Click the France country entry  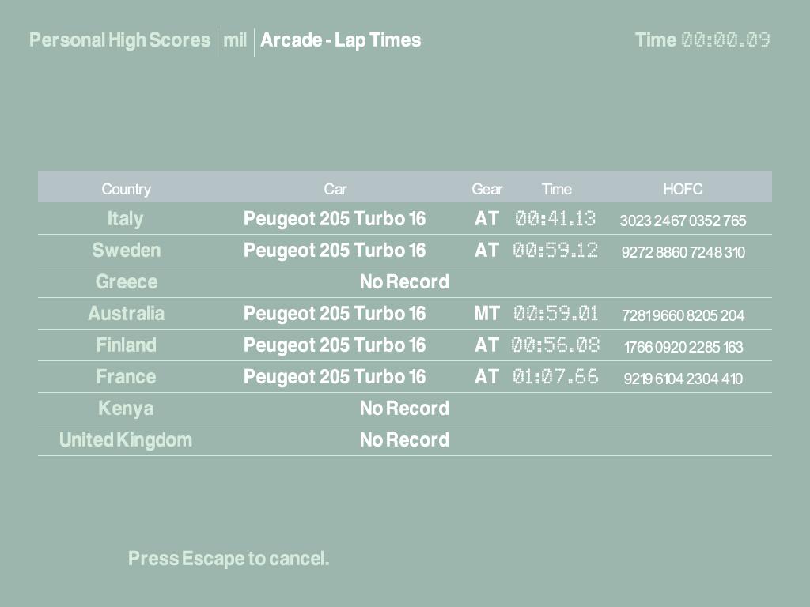(x=126, y=377)
